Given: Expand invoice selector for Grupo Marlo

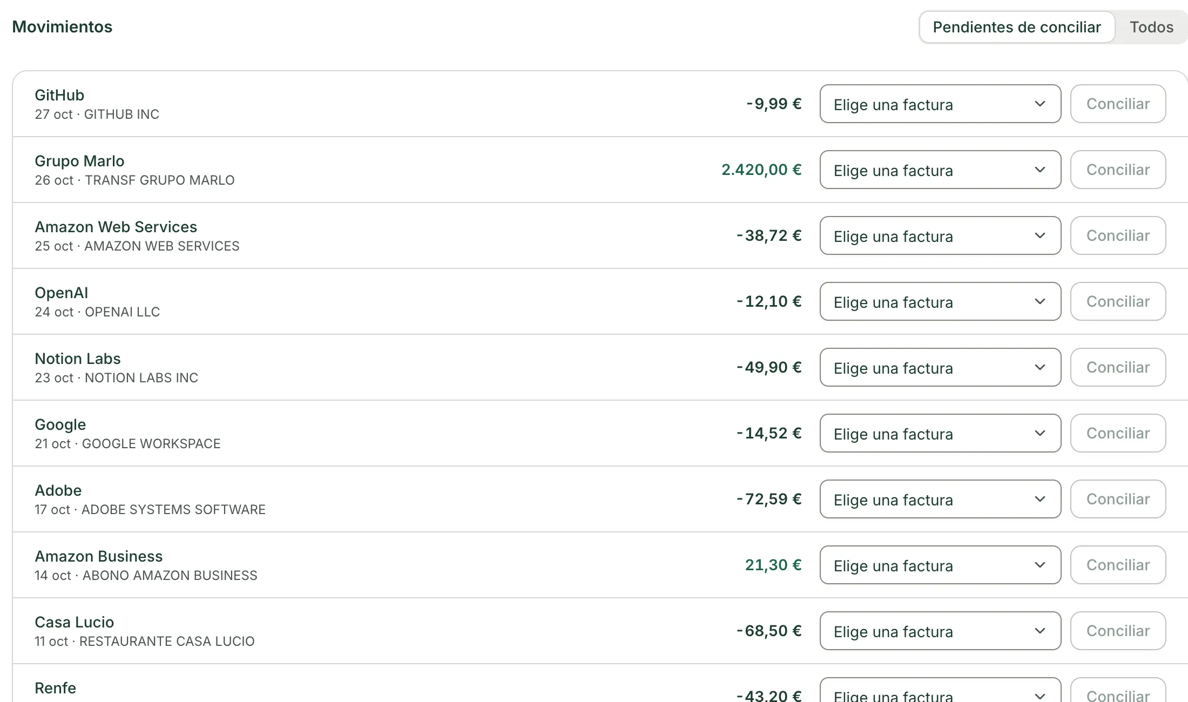Looking at the screenshot, I should [x=940, y=170].
